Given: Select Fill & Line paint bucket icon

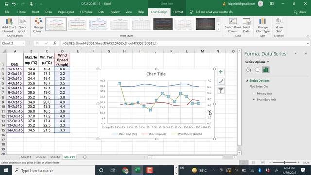Looking at the screenshot, I should pos(248,70).
